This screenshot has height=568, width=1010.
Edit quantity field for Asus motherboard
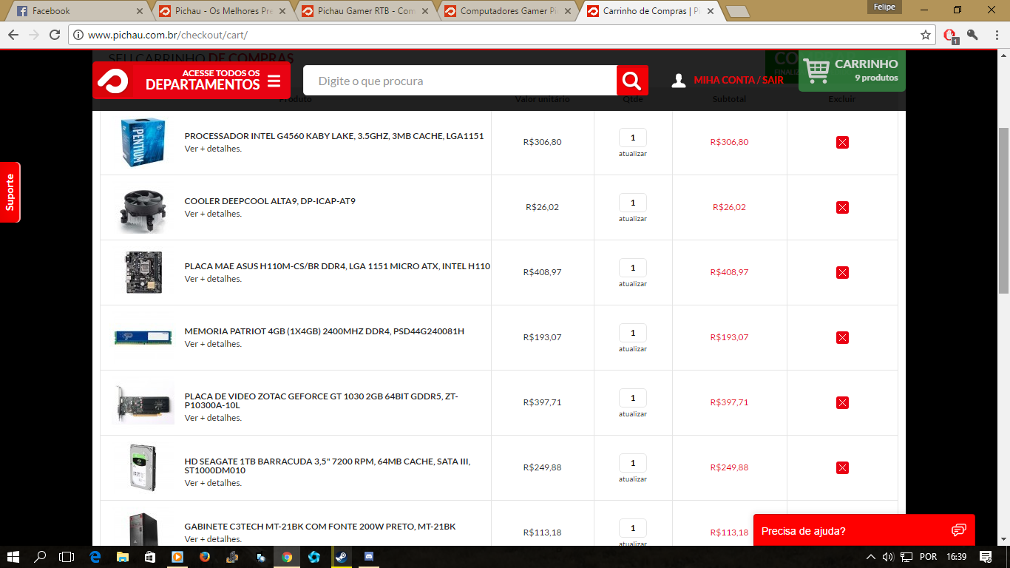633,268
